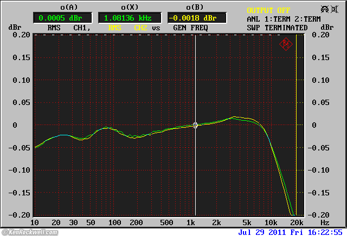Click the yellow vertical line near 20k
This screenshot has width=347, height=236.
pyautogui.click(x=296, y=81)
